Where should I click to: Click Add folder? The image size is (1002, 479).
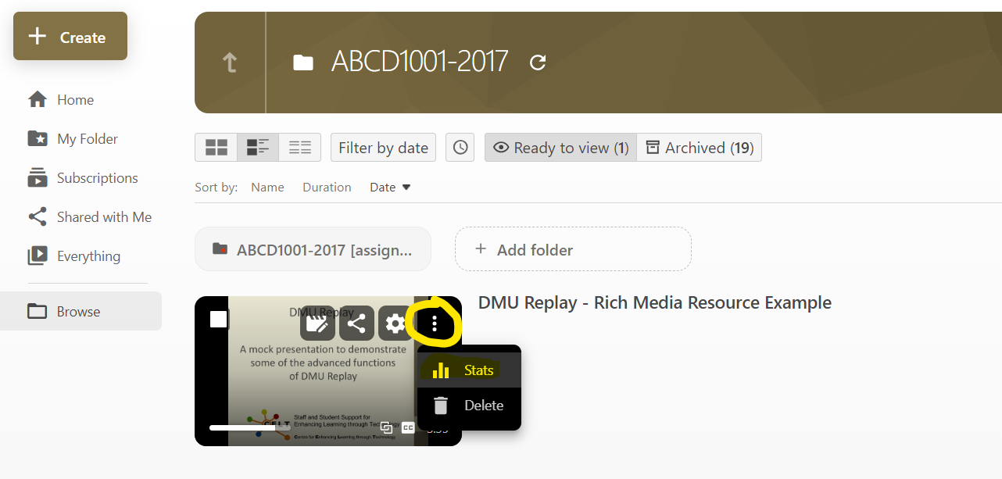(x=573, y=249)
